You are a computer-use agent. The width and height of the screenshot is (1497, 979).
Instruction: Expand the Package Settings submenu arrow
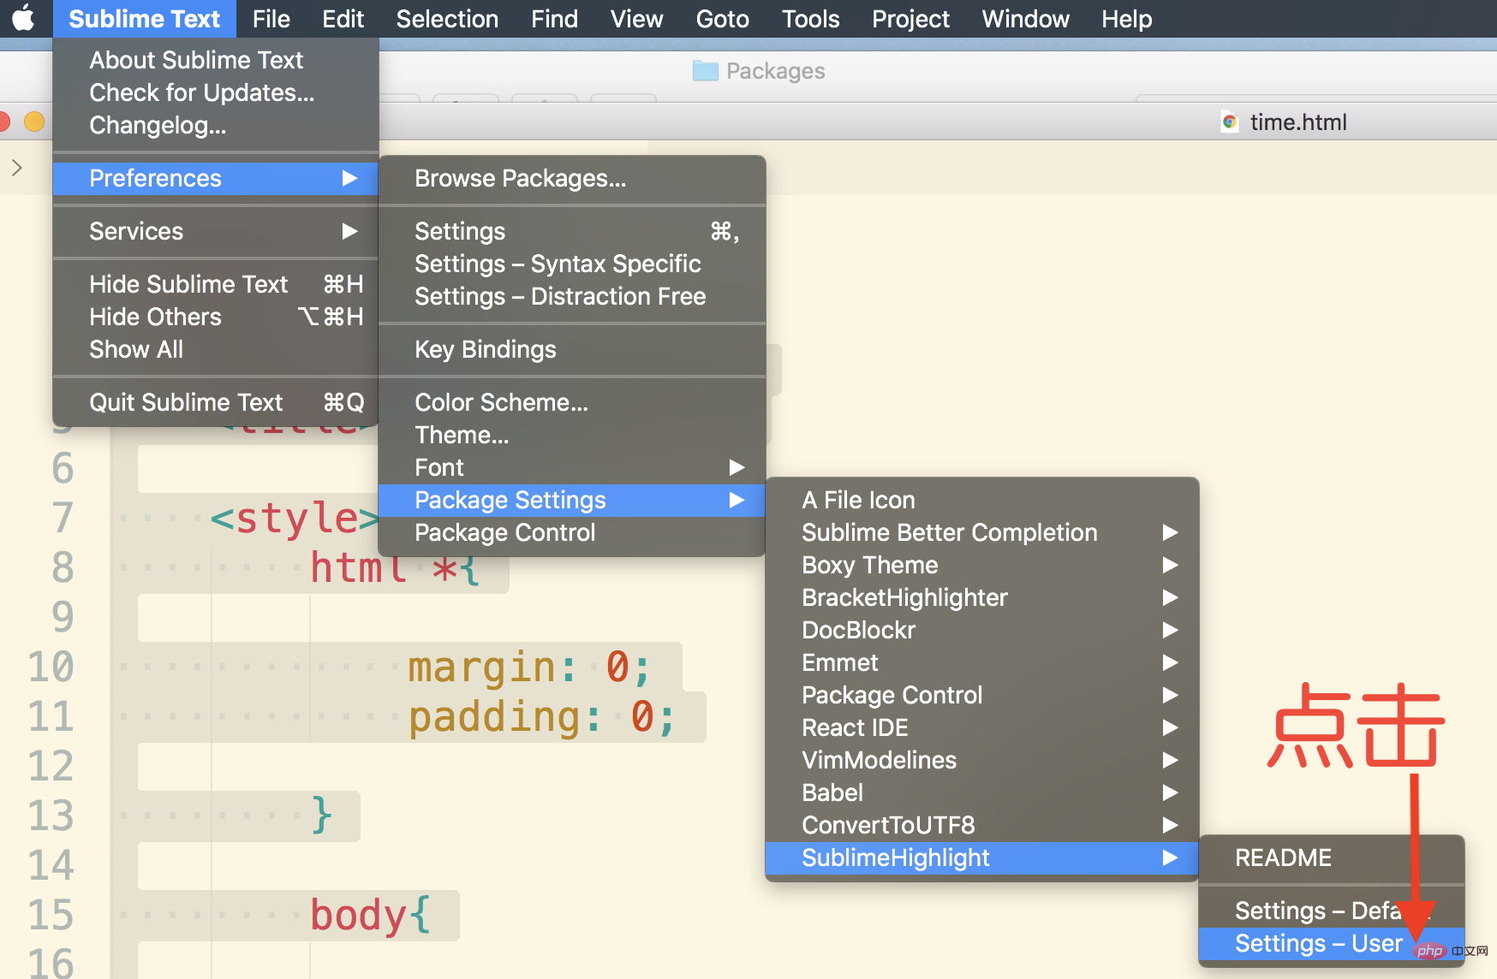(x=737, y=500)
